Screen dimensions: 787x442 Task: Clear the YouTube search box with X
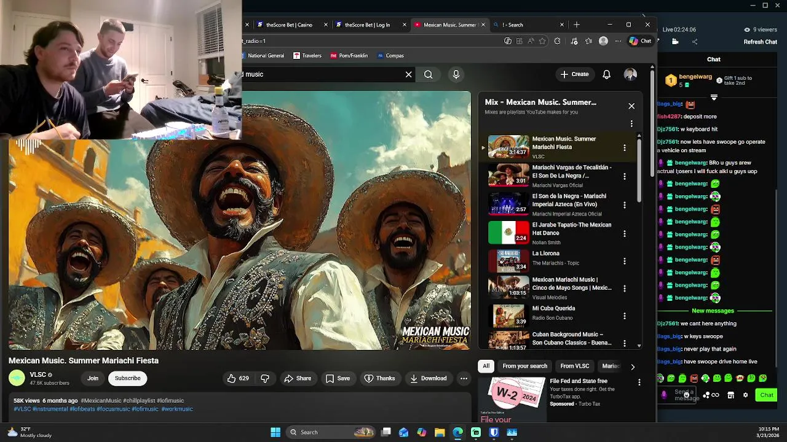pyautogui.click(x=408, y=74)
